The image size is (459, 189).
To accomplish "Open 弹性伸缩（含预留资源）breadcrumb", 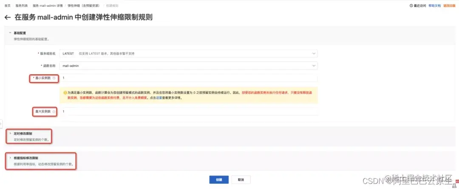I will (83, 6).
